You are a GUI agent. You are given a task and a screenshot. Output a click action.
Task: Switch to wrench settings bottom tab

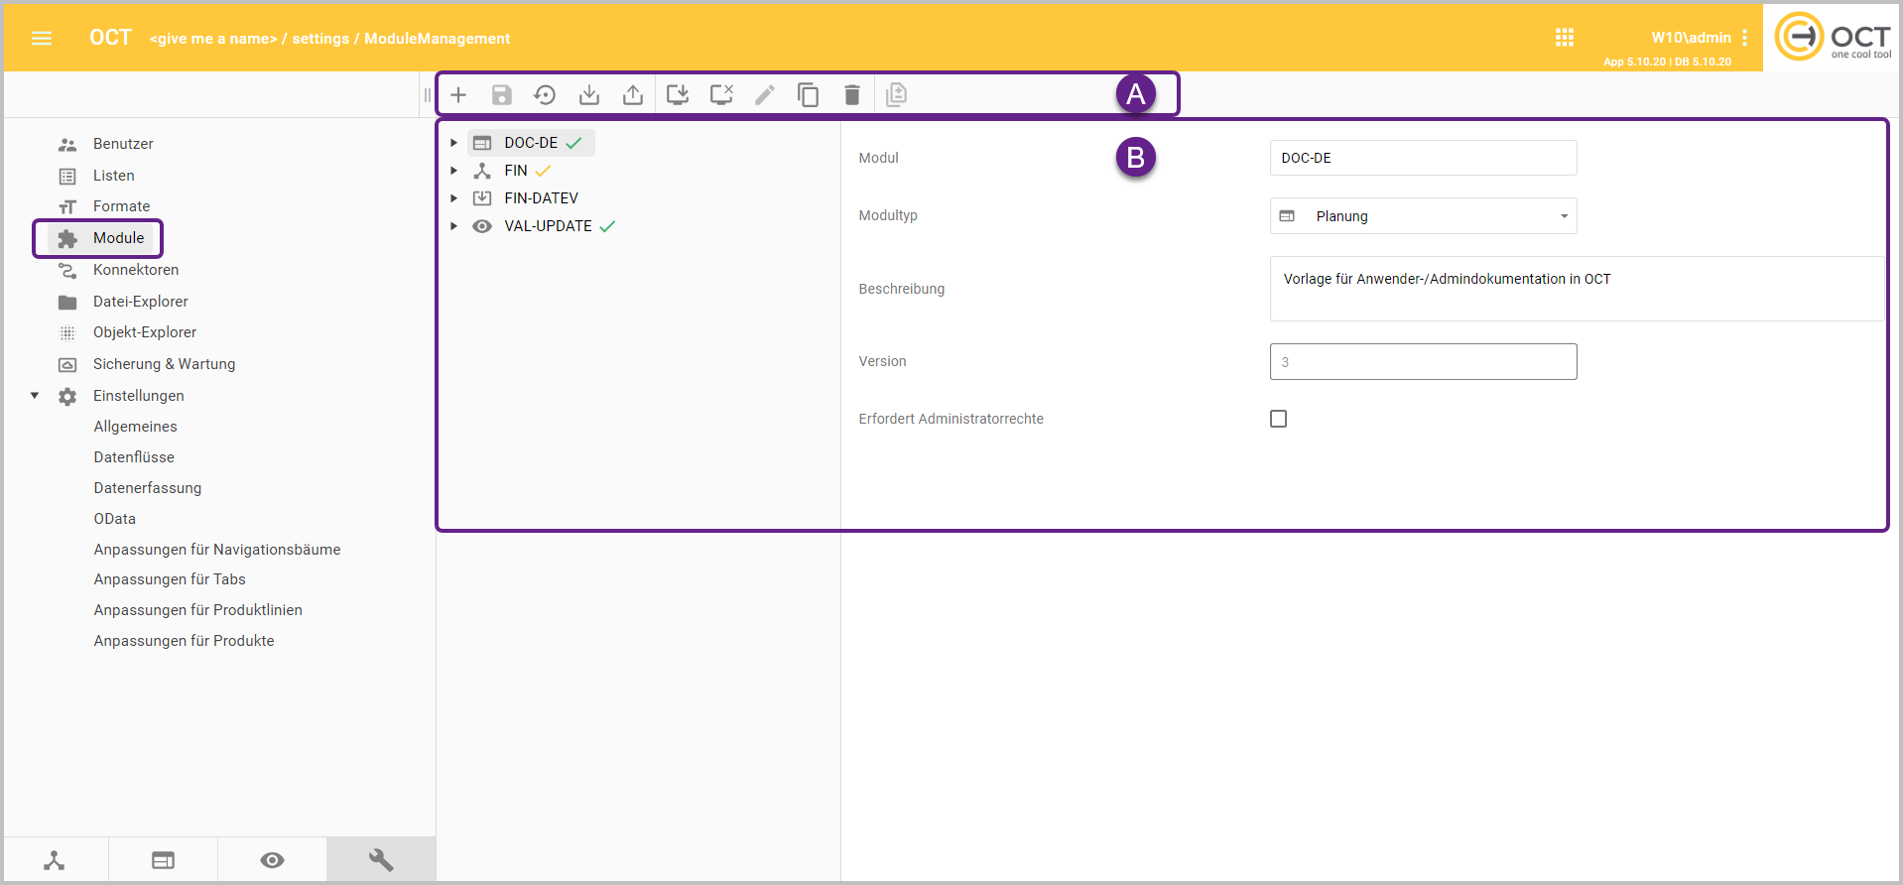coord(381,859)
